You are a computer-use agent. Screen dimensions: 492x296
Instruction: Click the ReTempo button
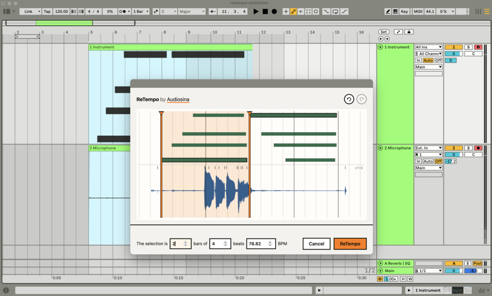click(350, 244)
